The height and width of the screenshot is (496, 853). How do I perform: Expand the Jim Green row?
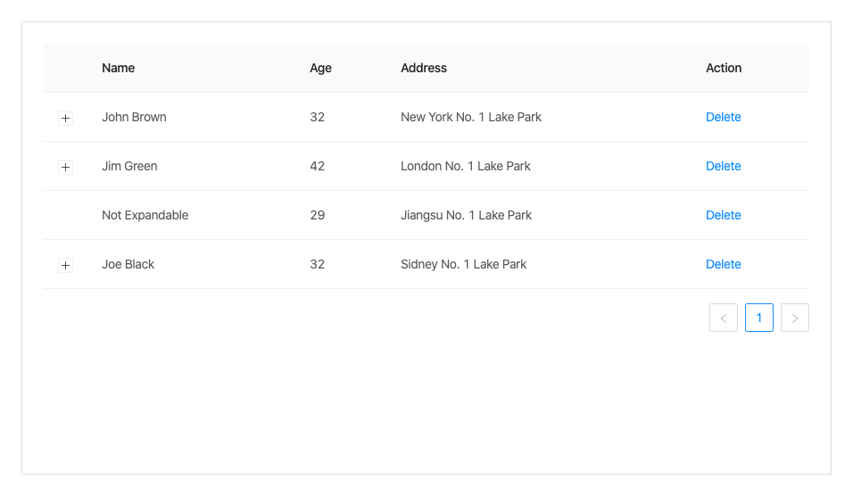[x=65, y=167]
